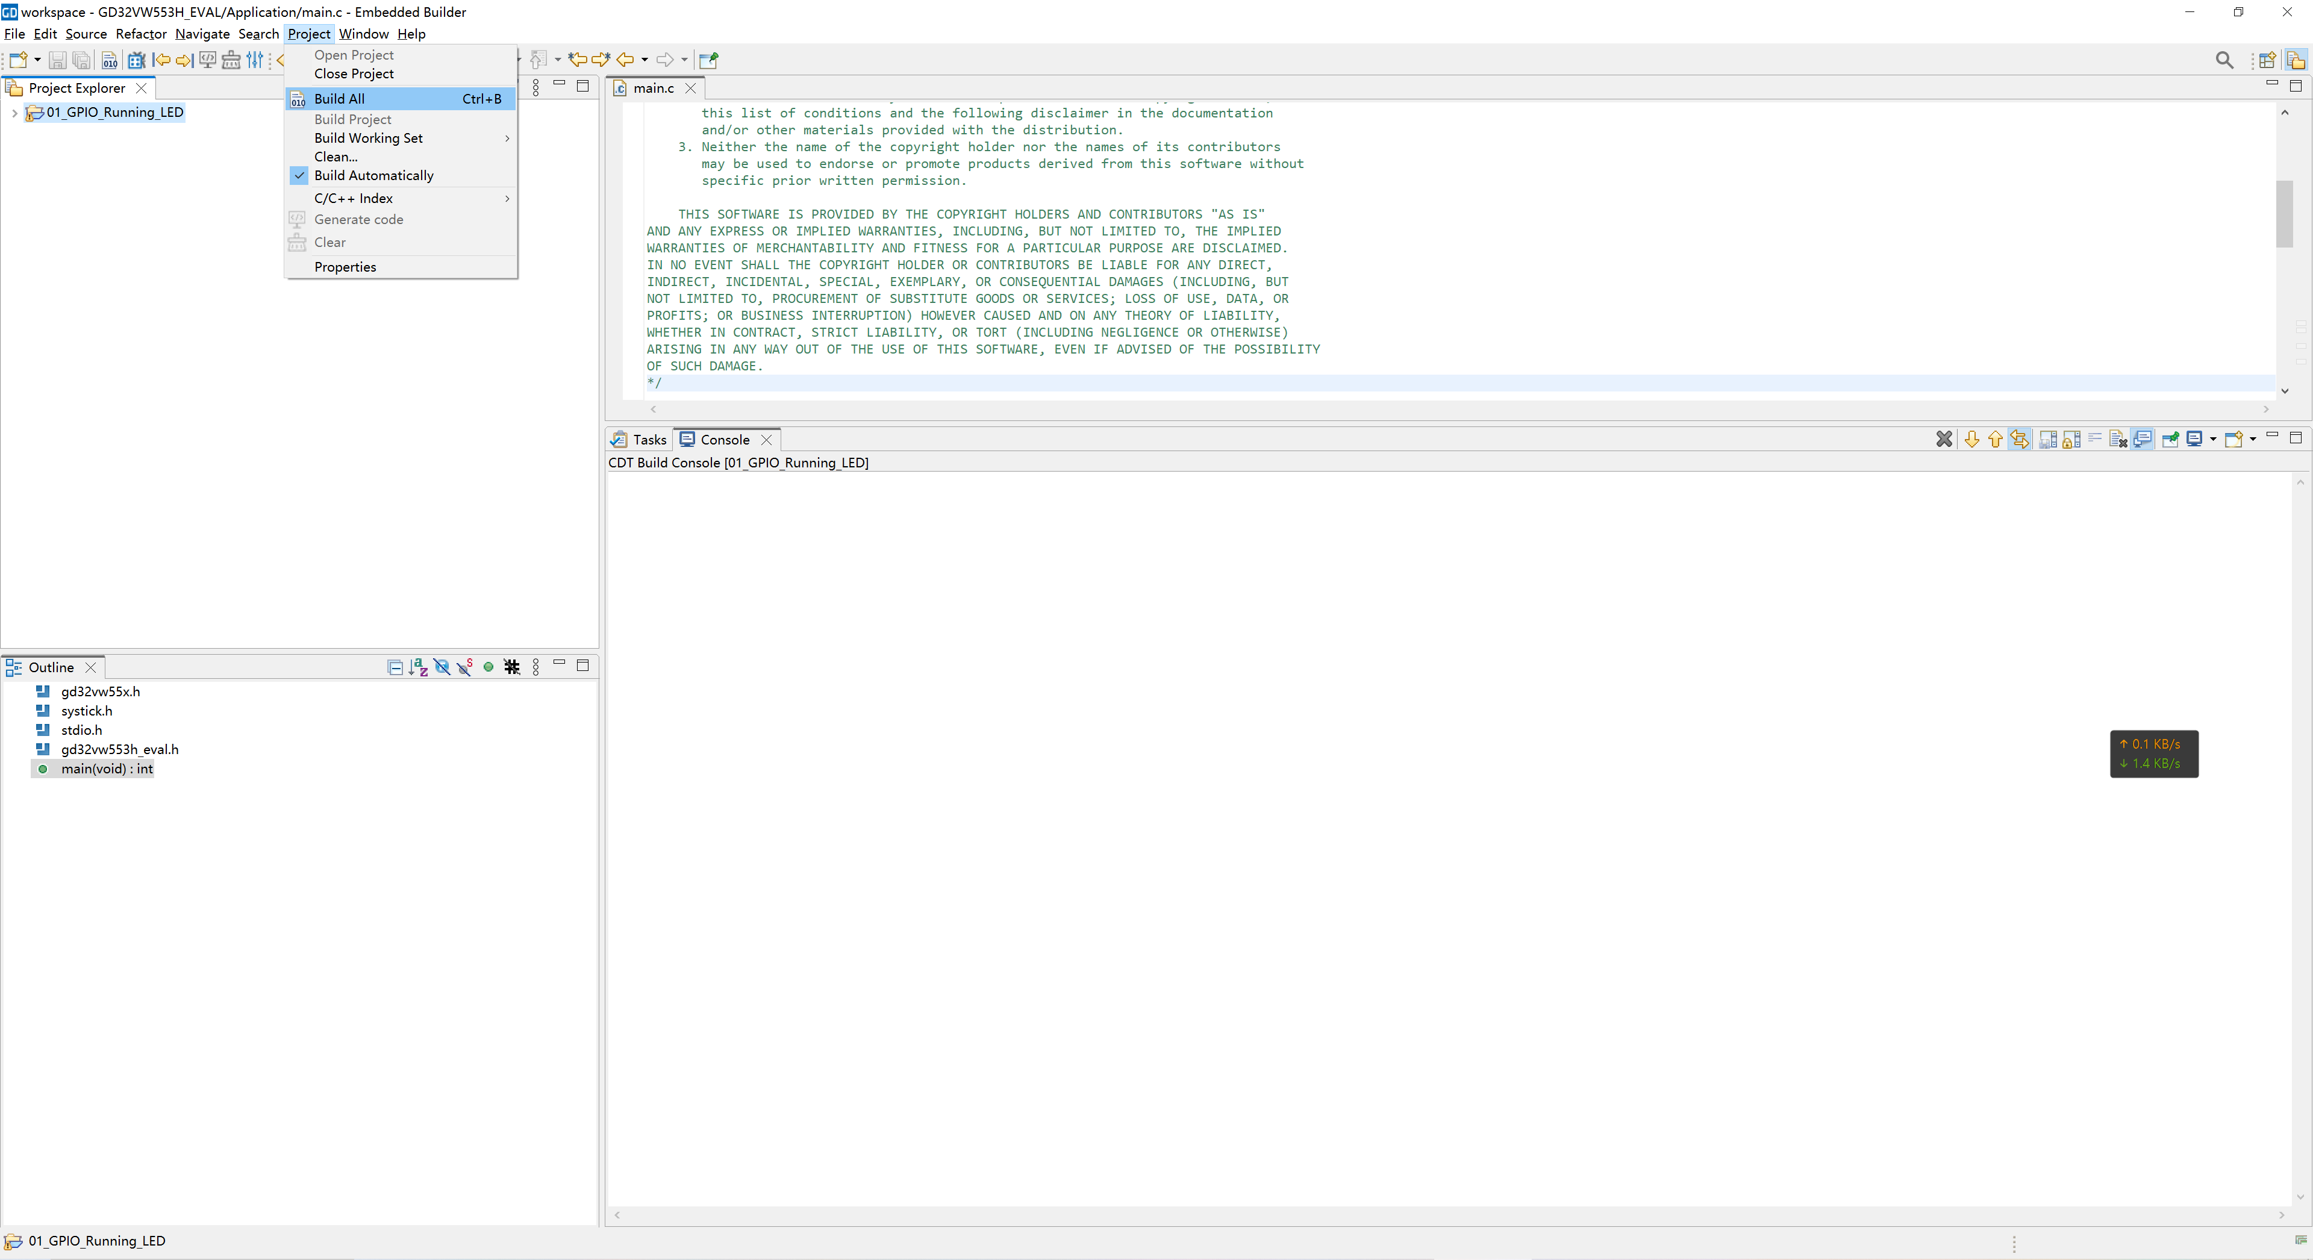
Task: Select Build All menu entry
Action: 339,99
